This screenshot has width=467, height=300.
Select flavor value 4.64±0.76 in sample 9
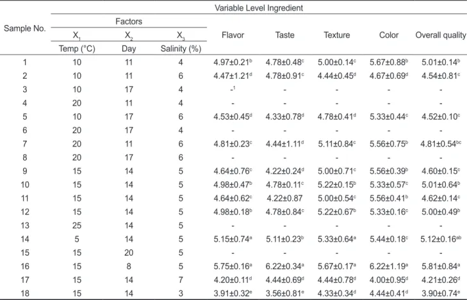[233, 171]
